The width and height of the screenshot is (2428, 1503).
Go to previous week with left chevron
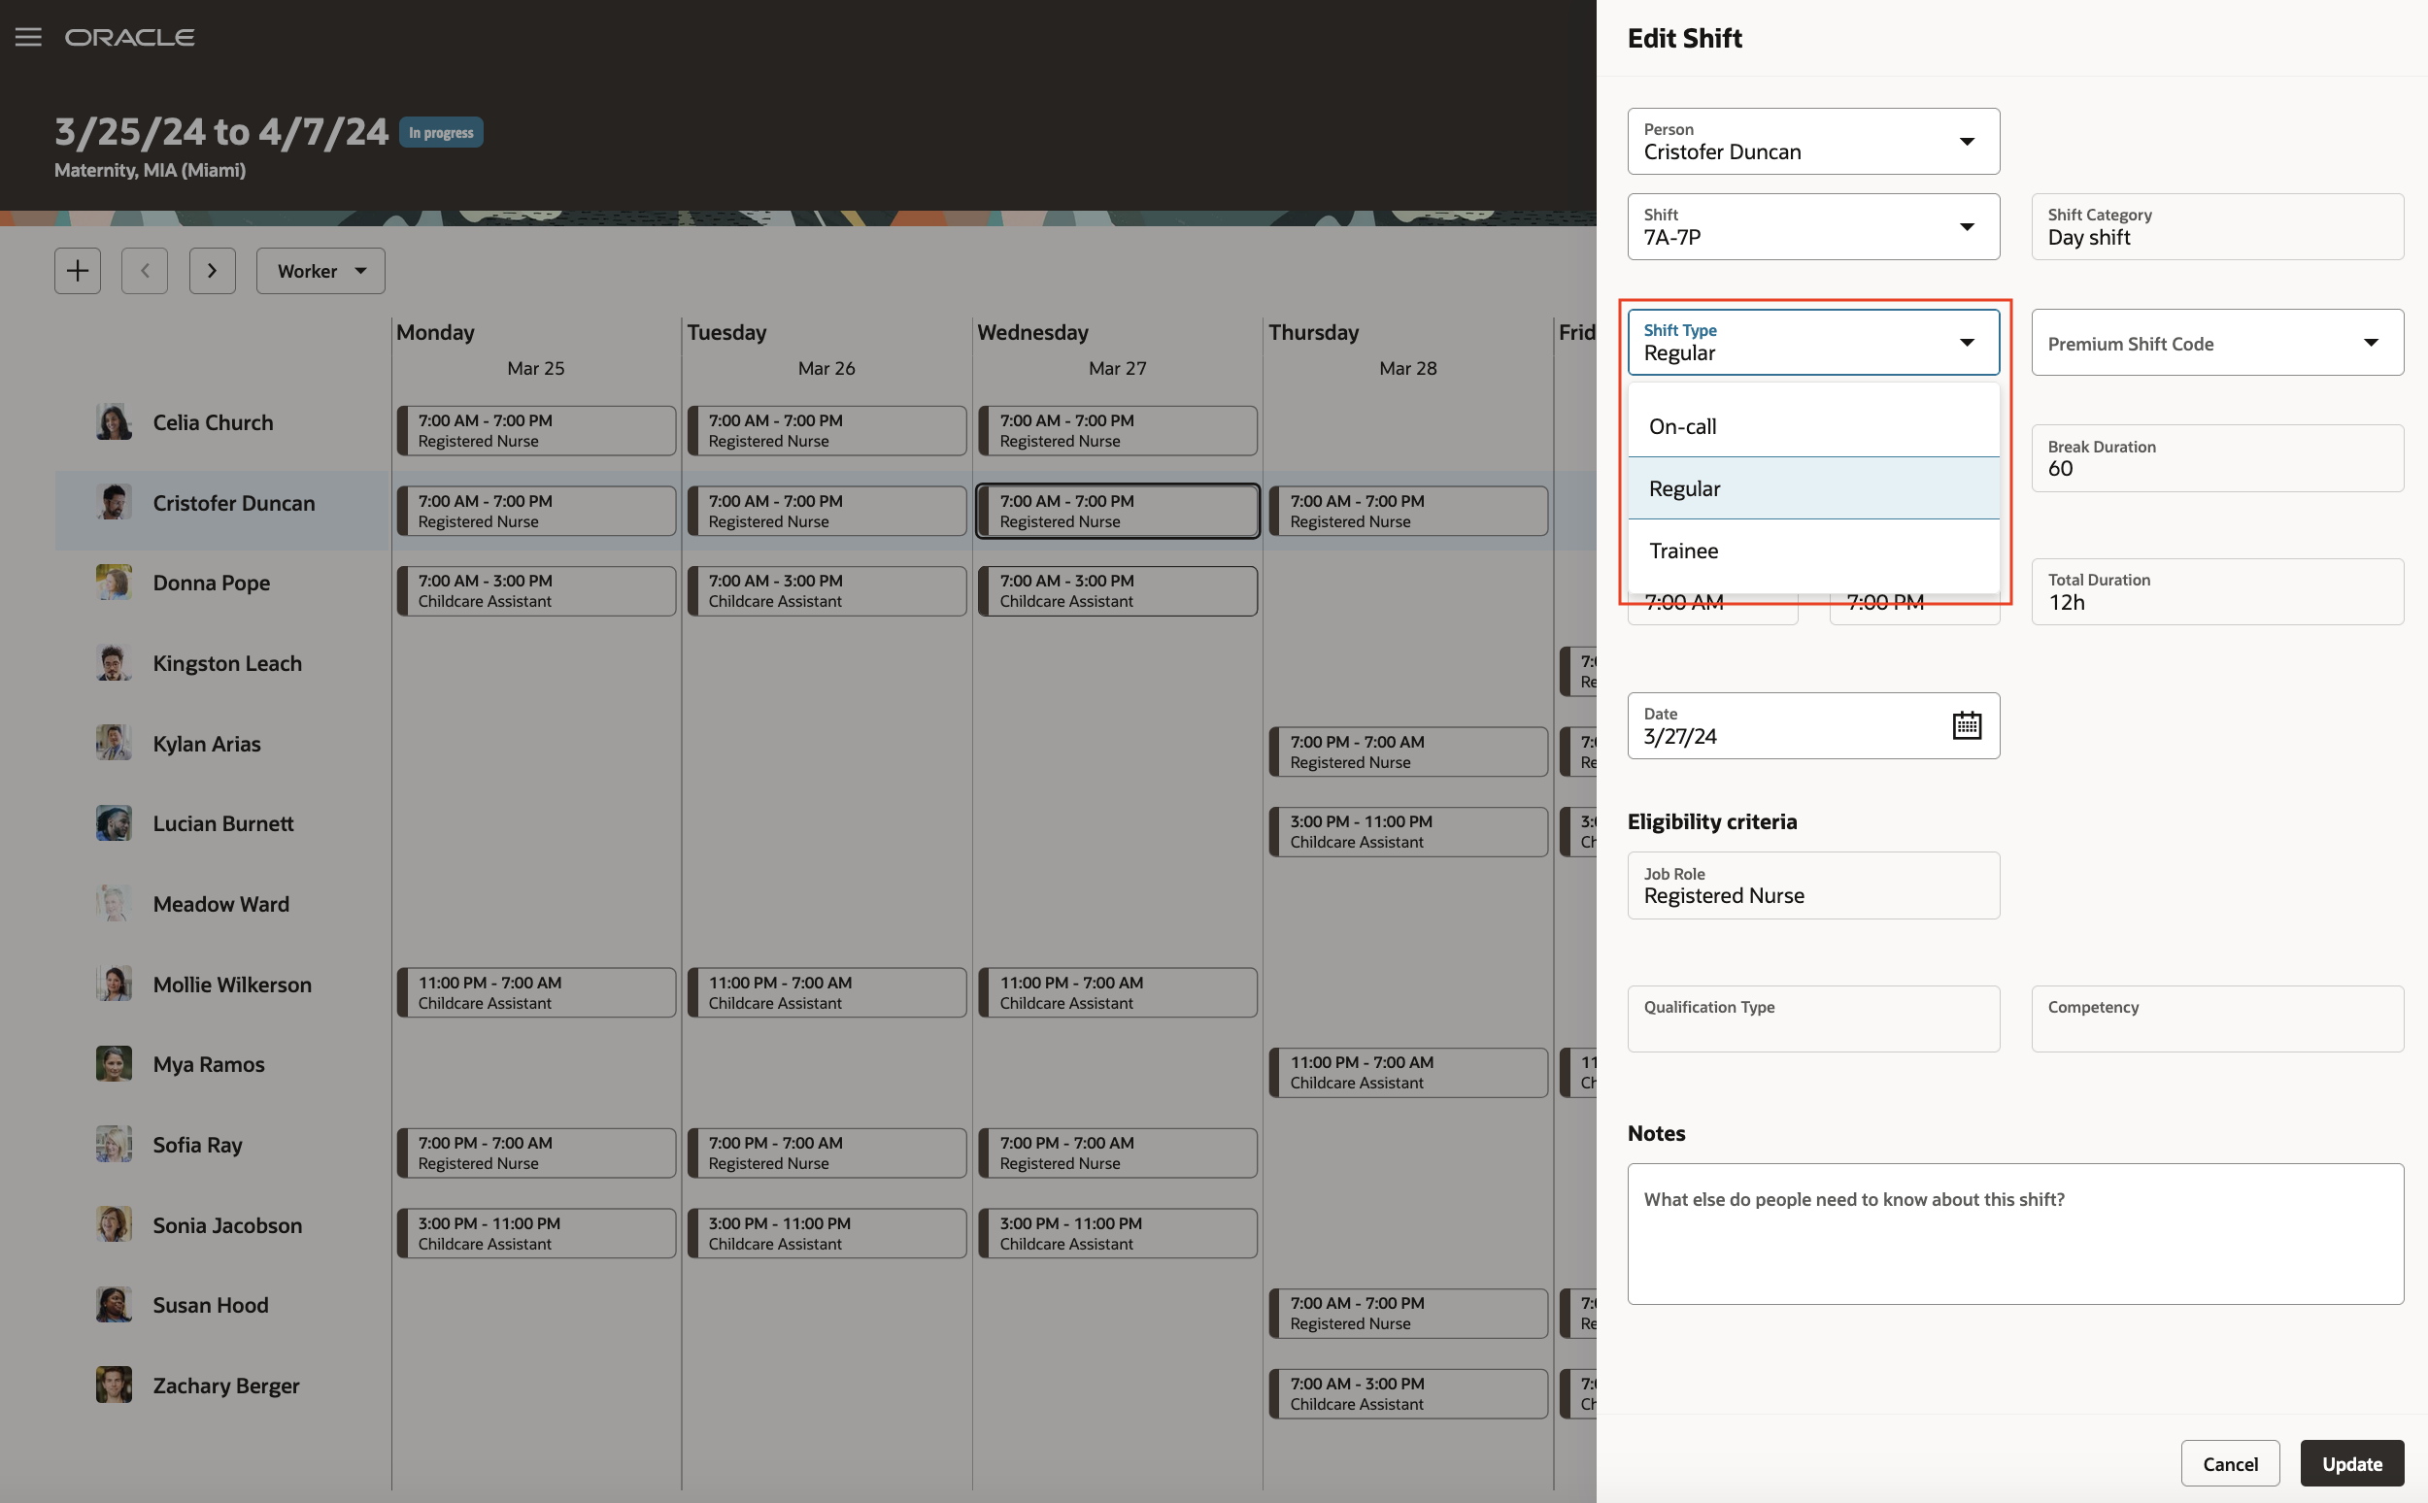[144, 270]
